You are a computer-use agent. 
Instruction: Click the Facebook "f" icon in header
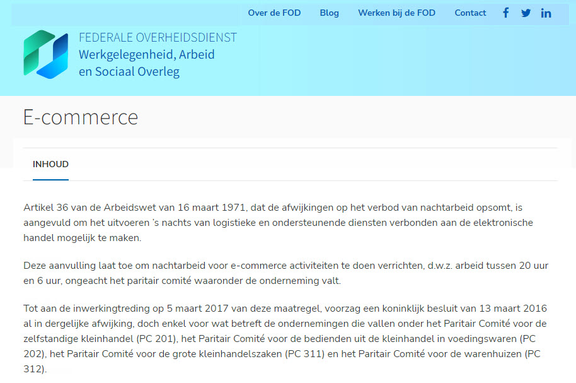pos(505,13)
